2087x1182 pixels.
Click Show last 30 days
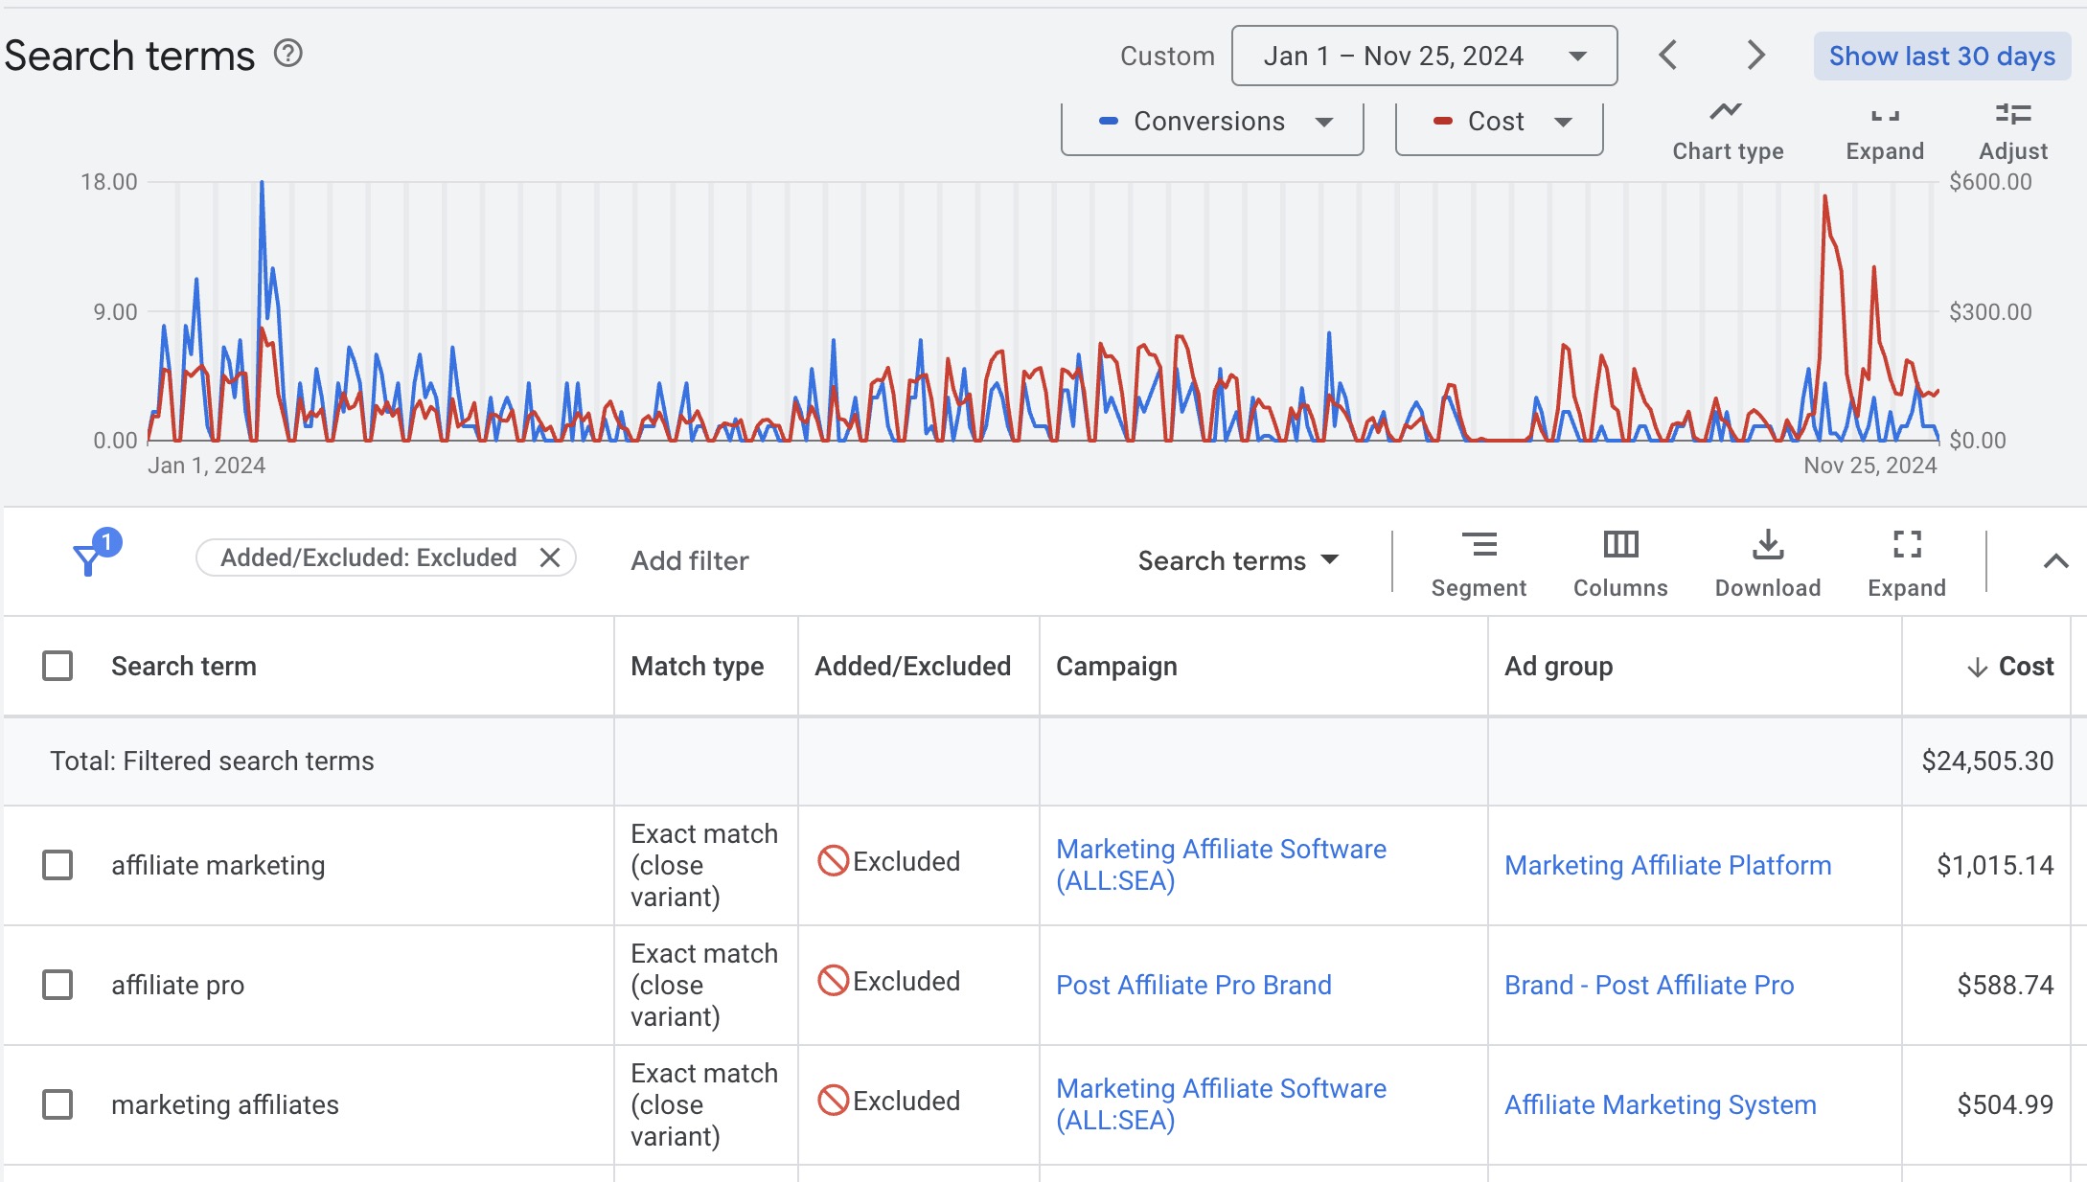(x=1941, y=55)
